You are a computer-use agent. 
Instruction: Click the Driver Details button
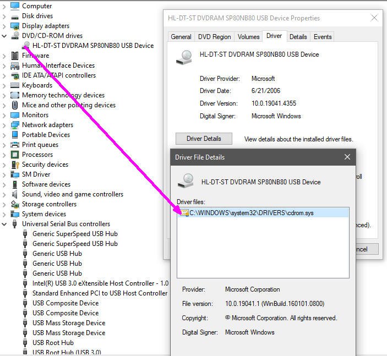tap(204, 139)
